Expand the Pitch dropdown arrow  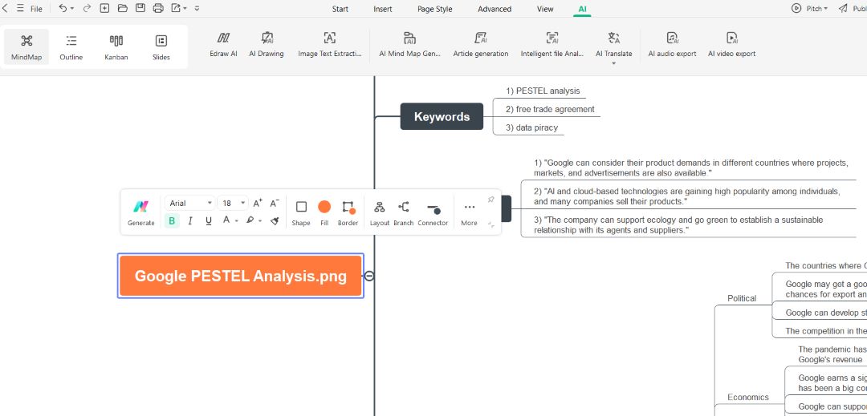coord(825,9)
